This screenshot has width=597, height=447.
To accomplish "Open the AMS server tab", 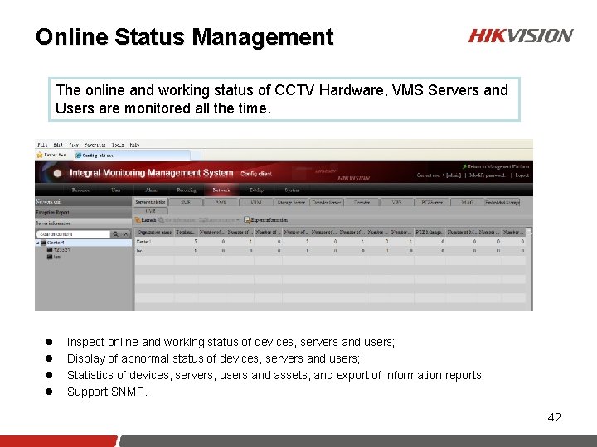I will [x=221, y=203].
